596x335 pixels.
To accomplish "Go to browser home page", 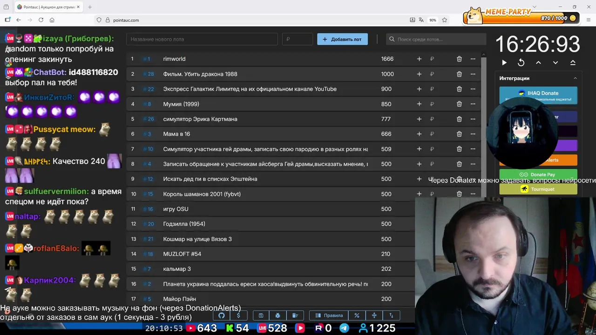I will [x=52, y=20].
